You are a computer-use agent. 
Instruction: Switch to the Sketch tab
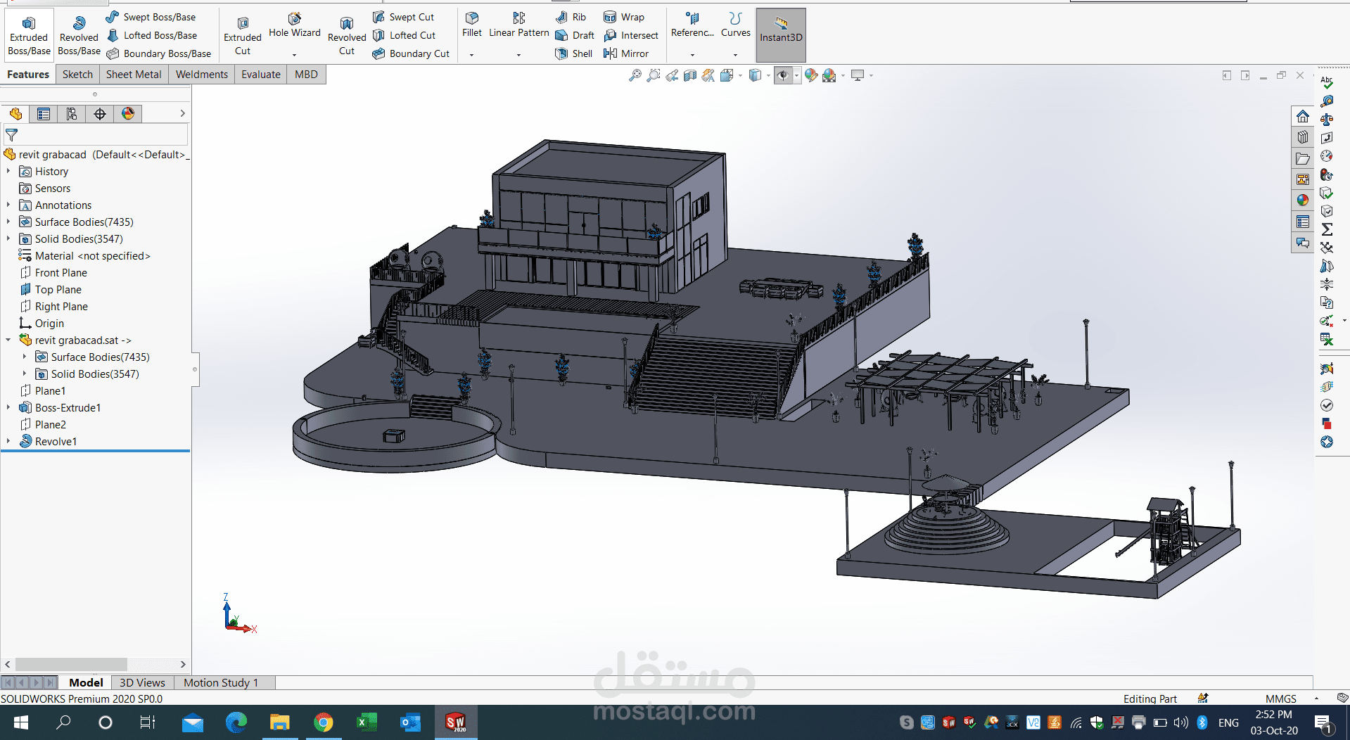77,75
